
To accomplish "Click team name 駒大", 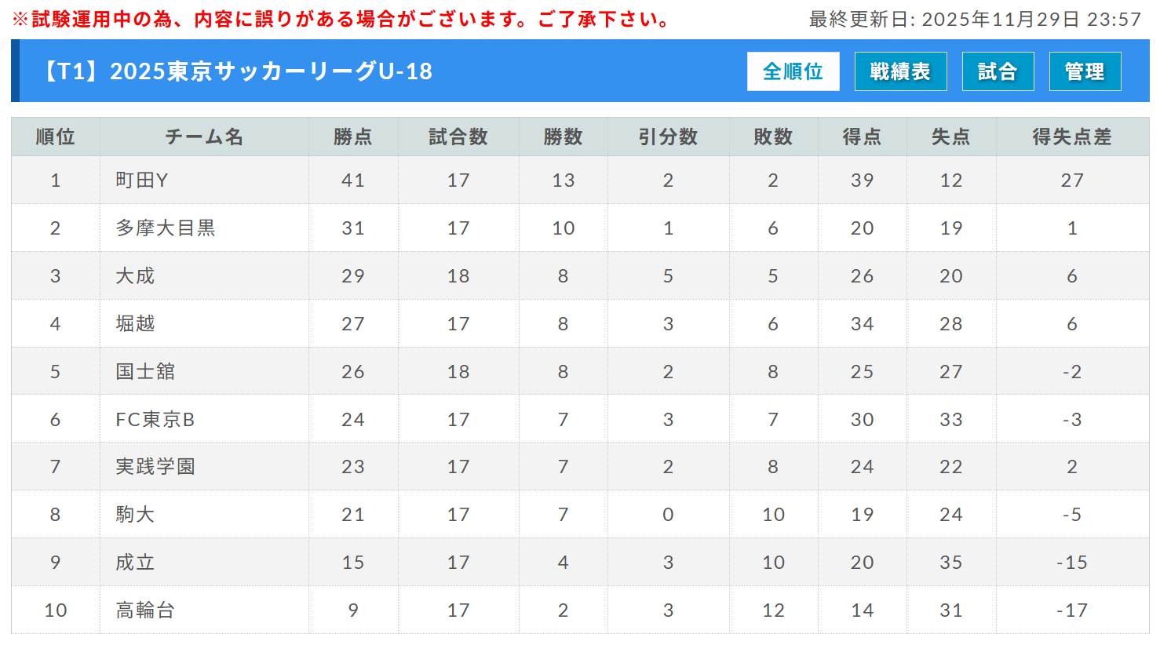I will 135,515.
